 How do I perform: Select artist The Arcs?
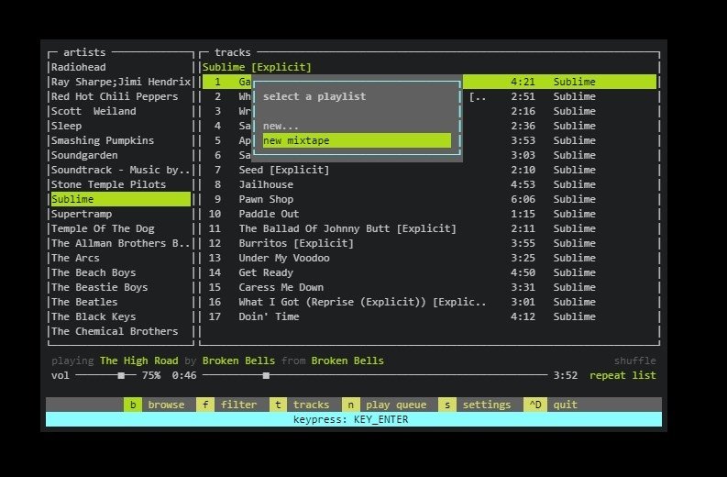coord(120,258)
